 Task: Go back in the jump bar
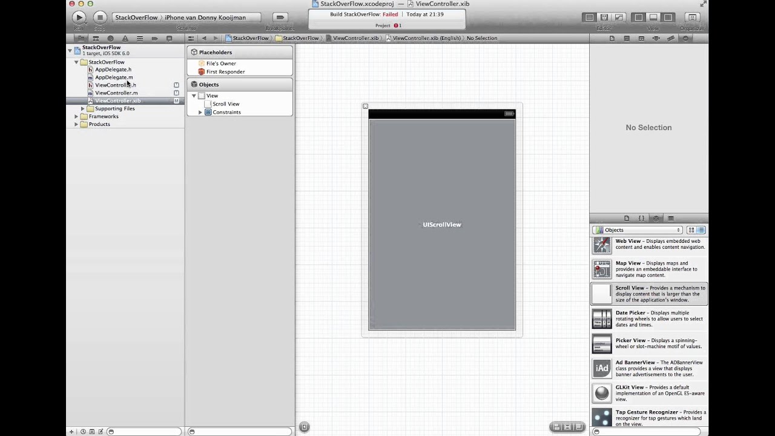pos(204,38)
